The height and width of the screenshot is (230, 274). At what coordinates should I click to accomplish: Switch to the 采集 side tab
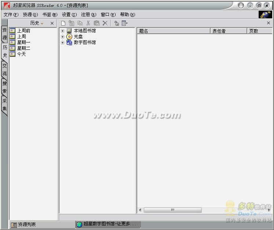coord(5,105)
